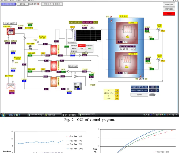Viewport: 179px width, 153px height.
Task: Toggle the heating ON/OFF button near the inverter panel
Action: (x=72, y=42)
